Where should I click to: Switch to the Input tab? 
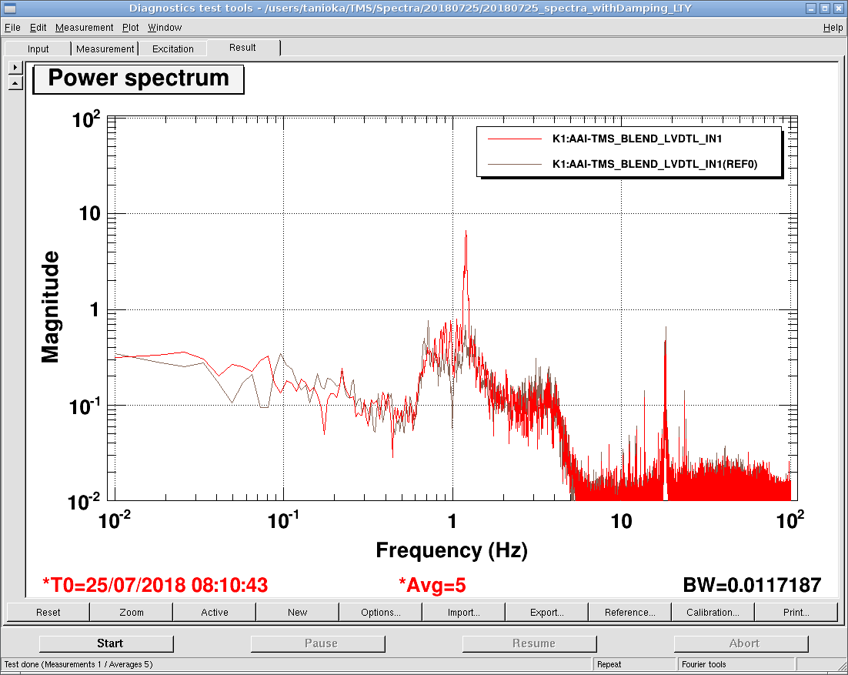pyautogui.click(x=38, y=48)
